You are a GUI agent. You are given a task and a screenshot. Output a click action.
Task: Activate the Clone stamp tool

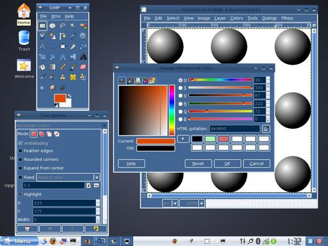point(63,77)
